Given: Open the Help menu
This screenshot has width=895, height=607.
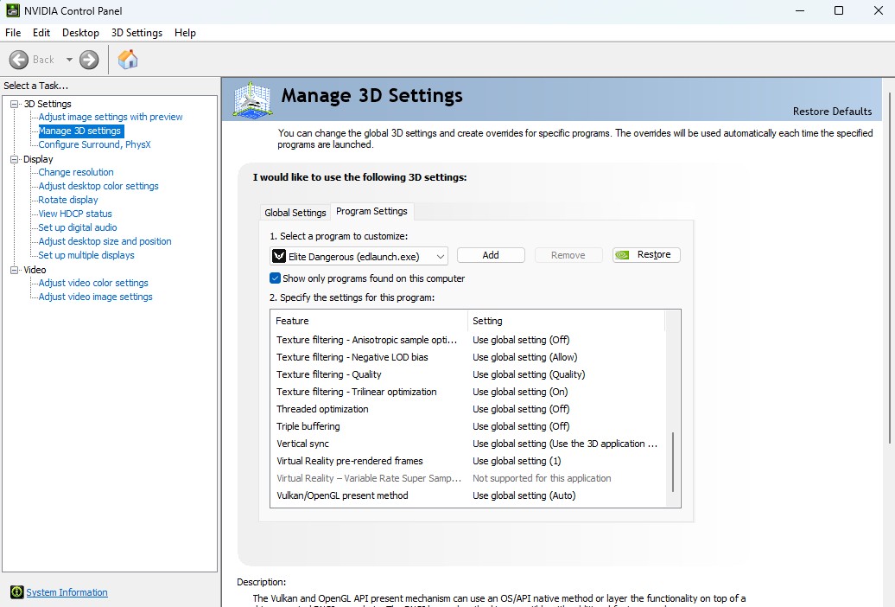Looking at the screenshot, I should coord(185,33).
